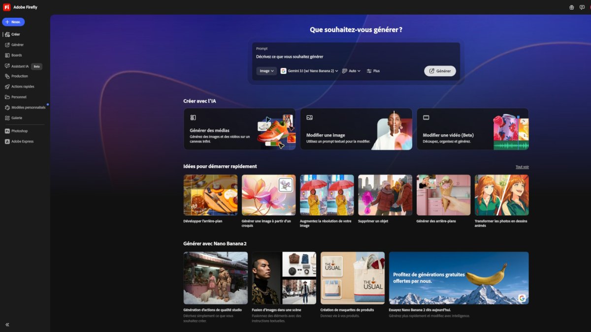This screenshot has height=332, width=591.
Task: Click the Générer label in the sidebar
Action: [18, 45]
